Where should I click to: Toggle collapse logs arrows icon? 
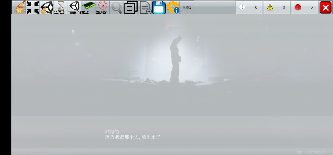point(33,7)
